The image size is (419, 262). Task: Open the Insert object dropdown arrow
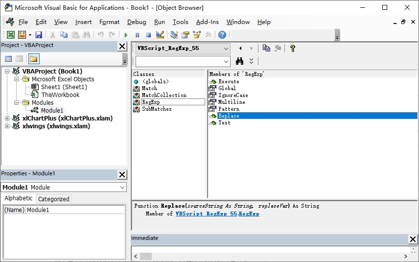coord(30,35)
